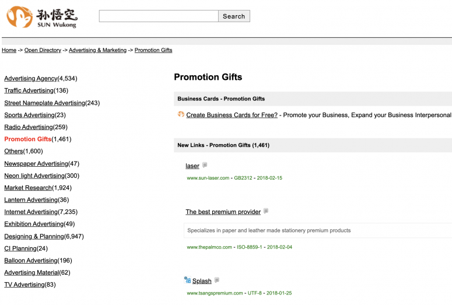
Task: Go to Internet Advertising category
Action: pos(31,212)
